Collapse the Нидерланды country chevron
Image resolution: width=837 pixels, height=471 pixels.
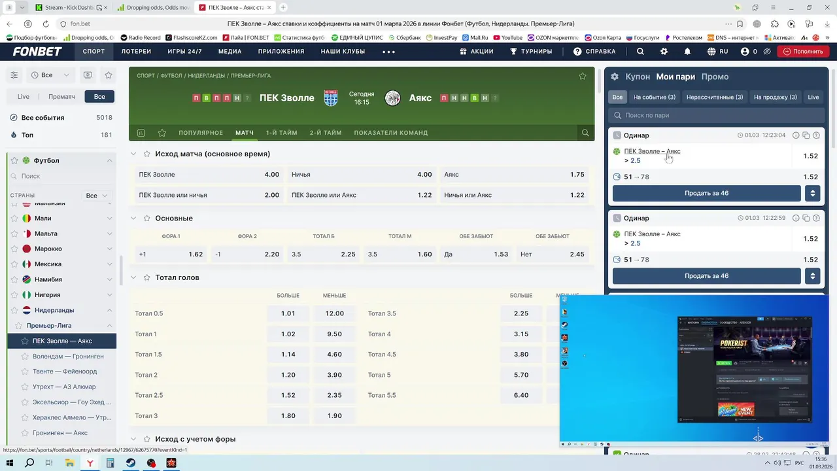110,310
